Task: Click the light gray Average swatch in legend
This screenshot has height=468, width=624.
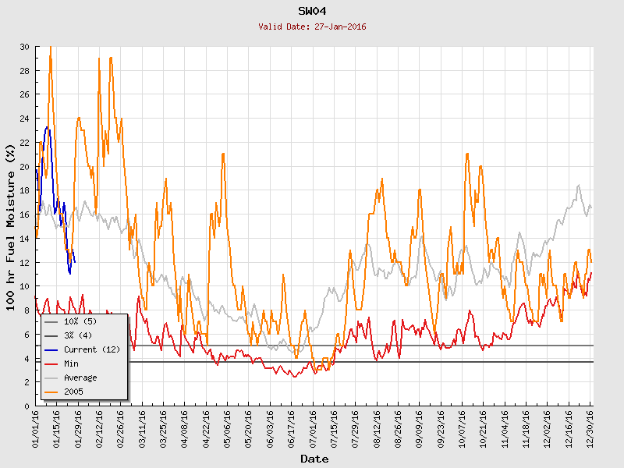Action: [51, 378]
